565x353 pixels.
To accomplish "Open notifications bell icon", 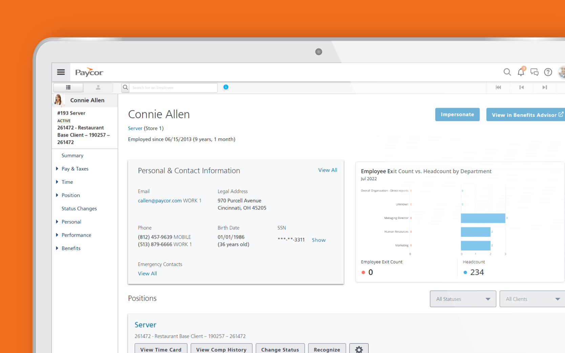I will 521,72.
